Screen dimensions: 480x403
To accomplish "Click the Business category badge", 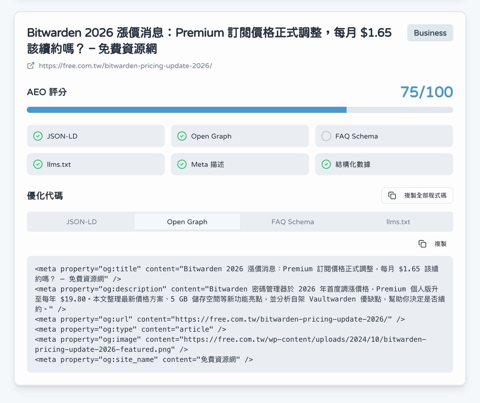I will pos(430,33).
